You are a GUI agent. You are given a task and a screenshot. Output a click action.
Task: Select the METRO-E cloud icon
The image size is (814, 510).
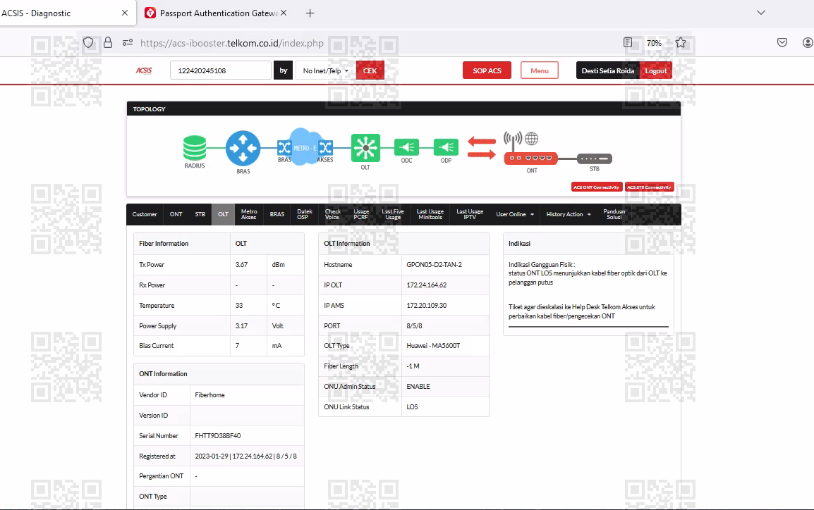tap(305, 147)
